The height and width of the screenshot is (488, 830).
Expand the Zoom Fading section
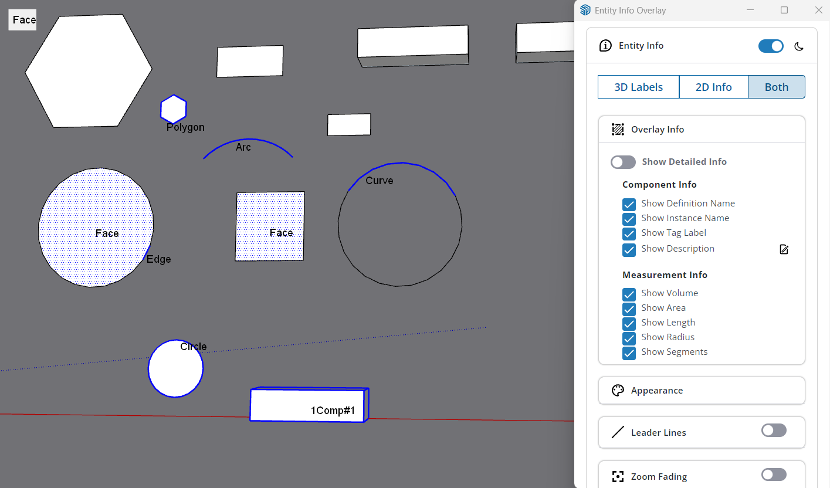675,476
